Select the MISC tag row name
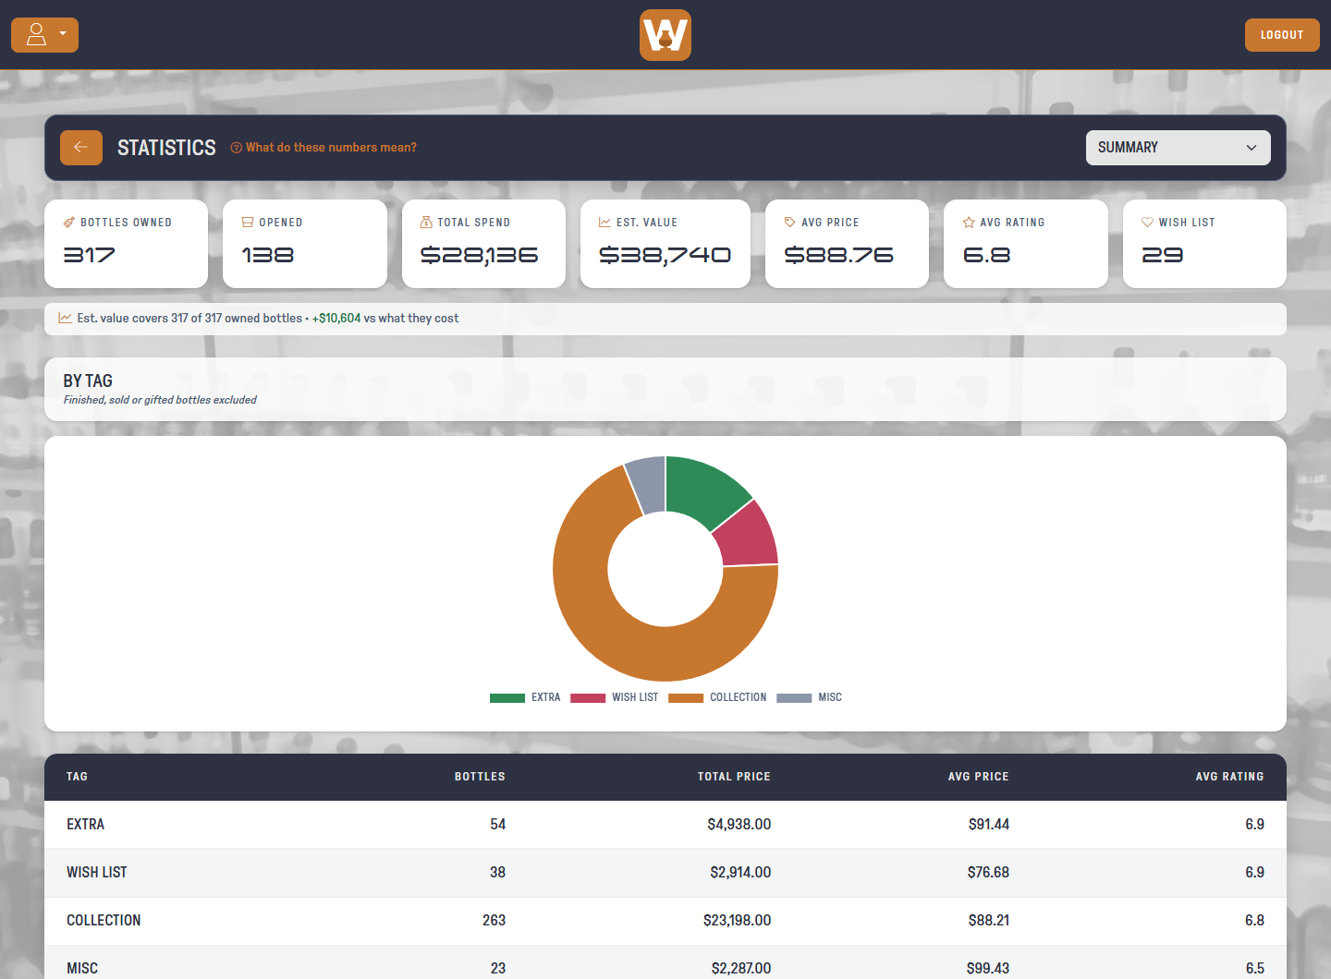This screenshot has height=979, width=1331. click(82, 969)
